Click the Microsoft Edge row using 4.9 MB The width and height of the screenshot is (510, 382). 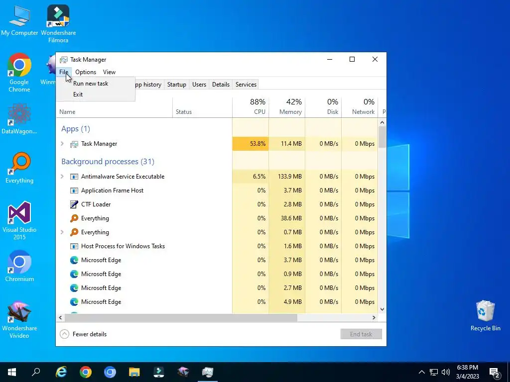pyautogui.click(x=217, y=302)
